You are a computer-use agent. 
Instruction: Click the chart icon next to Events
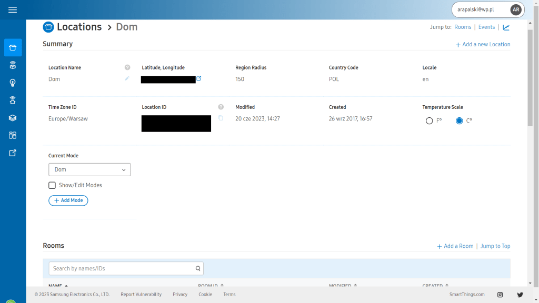(x=506, y=27)
